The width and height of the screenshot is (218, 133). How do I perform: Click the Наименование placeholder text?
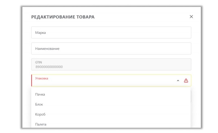point(47,49)
